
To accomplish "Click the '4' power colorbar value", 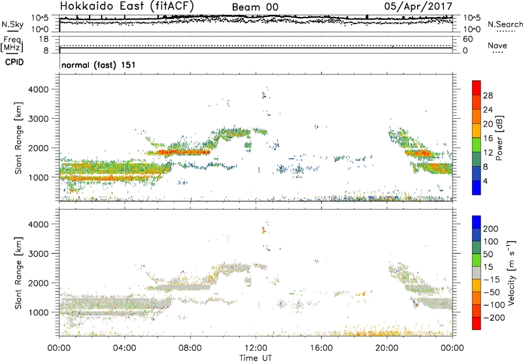I will 485,181.
